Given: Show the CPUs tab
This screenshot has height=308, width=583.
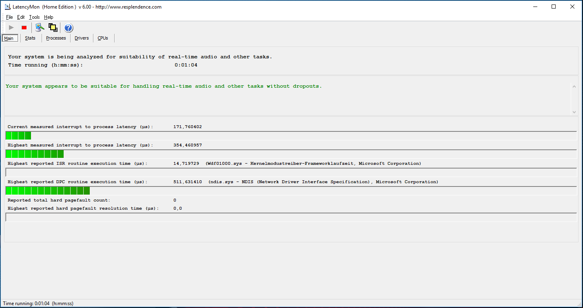Looking at the screenshot, I should [103, 38].
